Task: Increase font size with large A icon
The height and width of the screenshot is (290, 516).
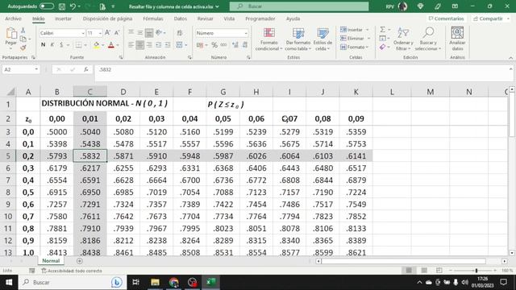Action: tap(107, 33)
